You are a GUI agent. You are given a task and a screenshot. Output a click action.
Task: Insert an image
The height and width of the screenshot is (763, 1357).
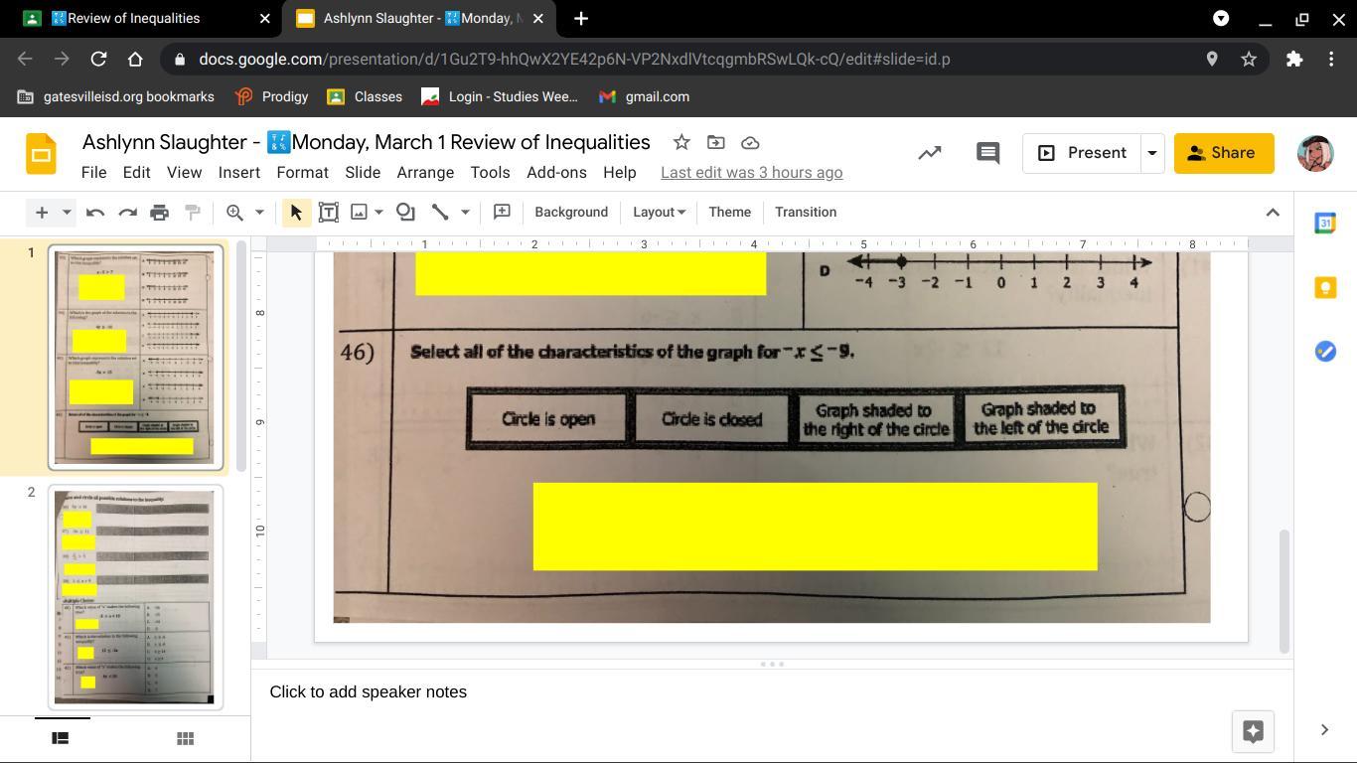360,212
